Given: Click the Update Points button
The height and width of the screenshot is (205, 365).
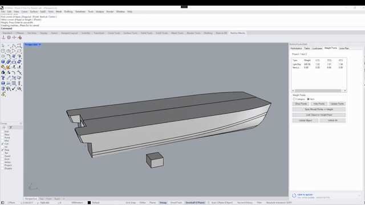Looking at the screenshot, I should tap(337, 104).
